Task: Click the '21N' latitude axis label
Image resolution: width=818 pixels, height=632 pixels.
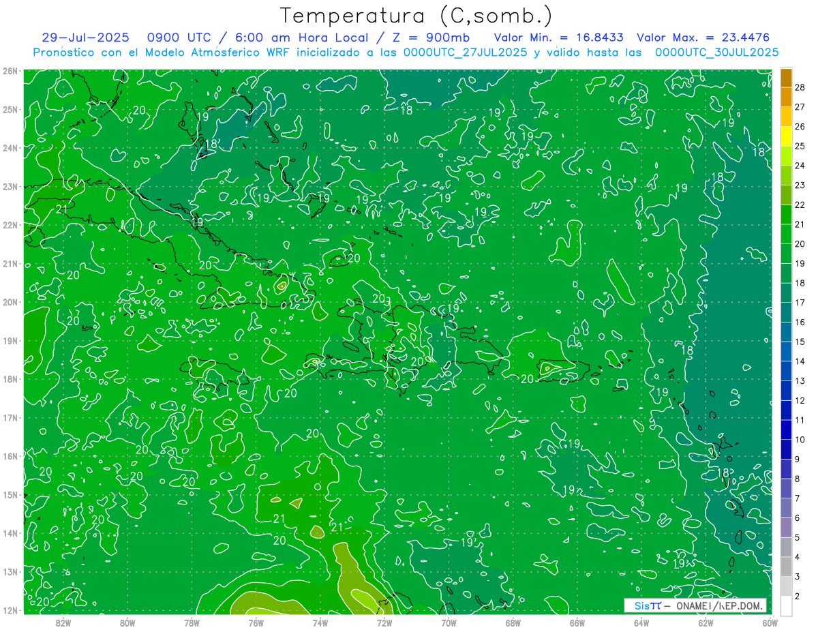Action: coord(10,264)
